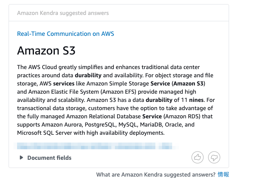The image size is (260, 190).
Task: Open the 情報 info link
Action: pos(223,174)
